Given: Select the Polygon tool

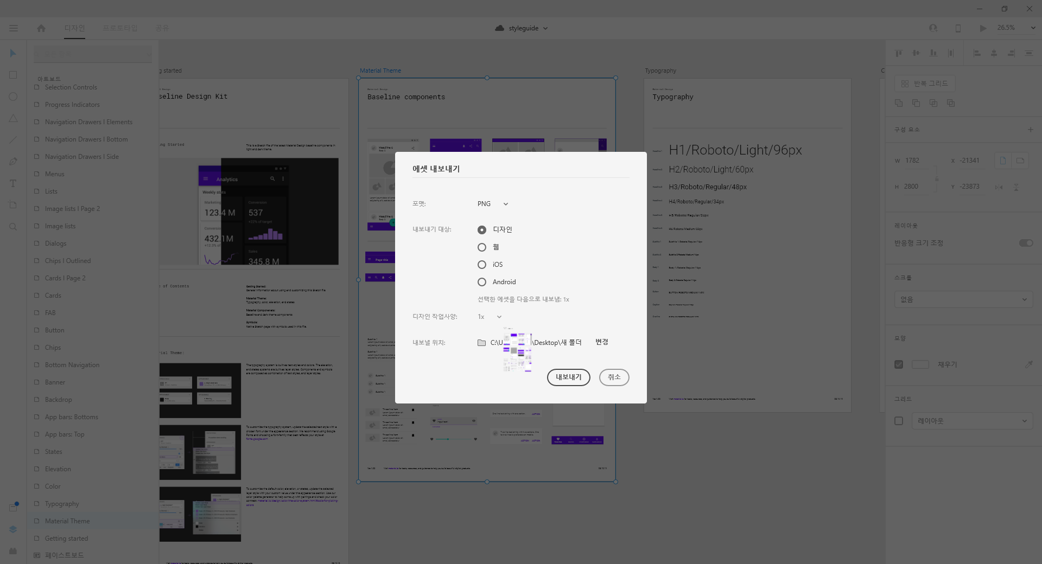Looking at the screenshot, I should pos(13,118).
